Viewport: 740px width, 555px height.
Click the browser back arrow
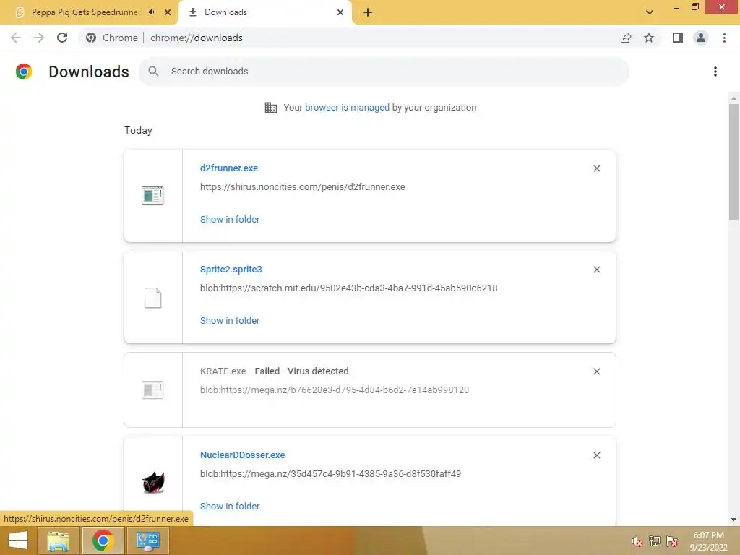(x=16, y=38)
